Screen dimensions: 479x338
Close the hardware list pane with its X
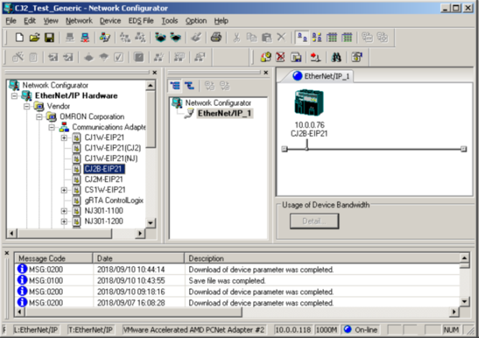[x=154, y=73]
